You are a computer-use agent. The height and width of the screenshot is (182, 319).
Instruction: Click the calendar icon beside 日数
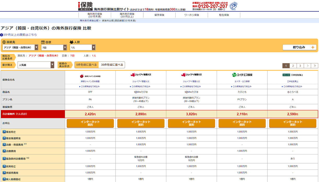[43, 42]
